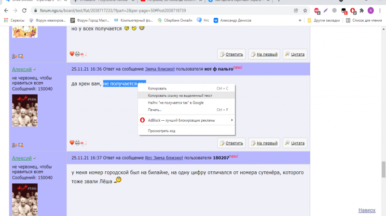Click the heart like icon under Алексий's 16:36 post

click(x=72, y=142)
